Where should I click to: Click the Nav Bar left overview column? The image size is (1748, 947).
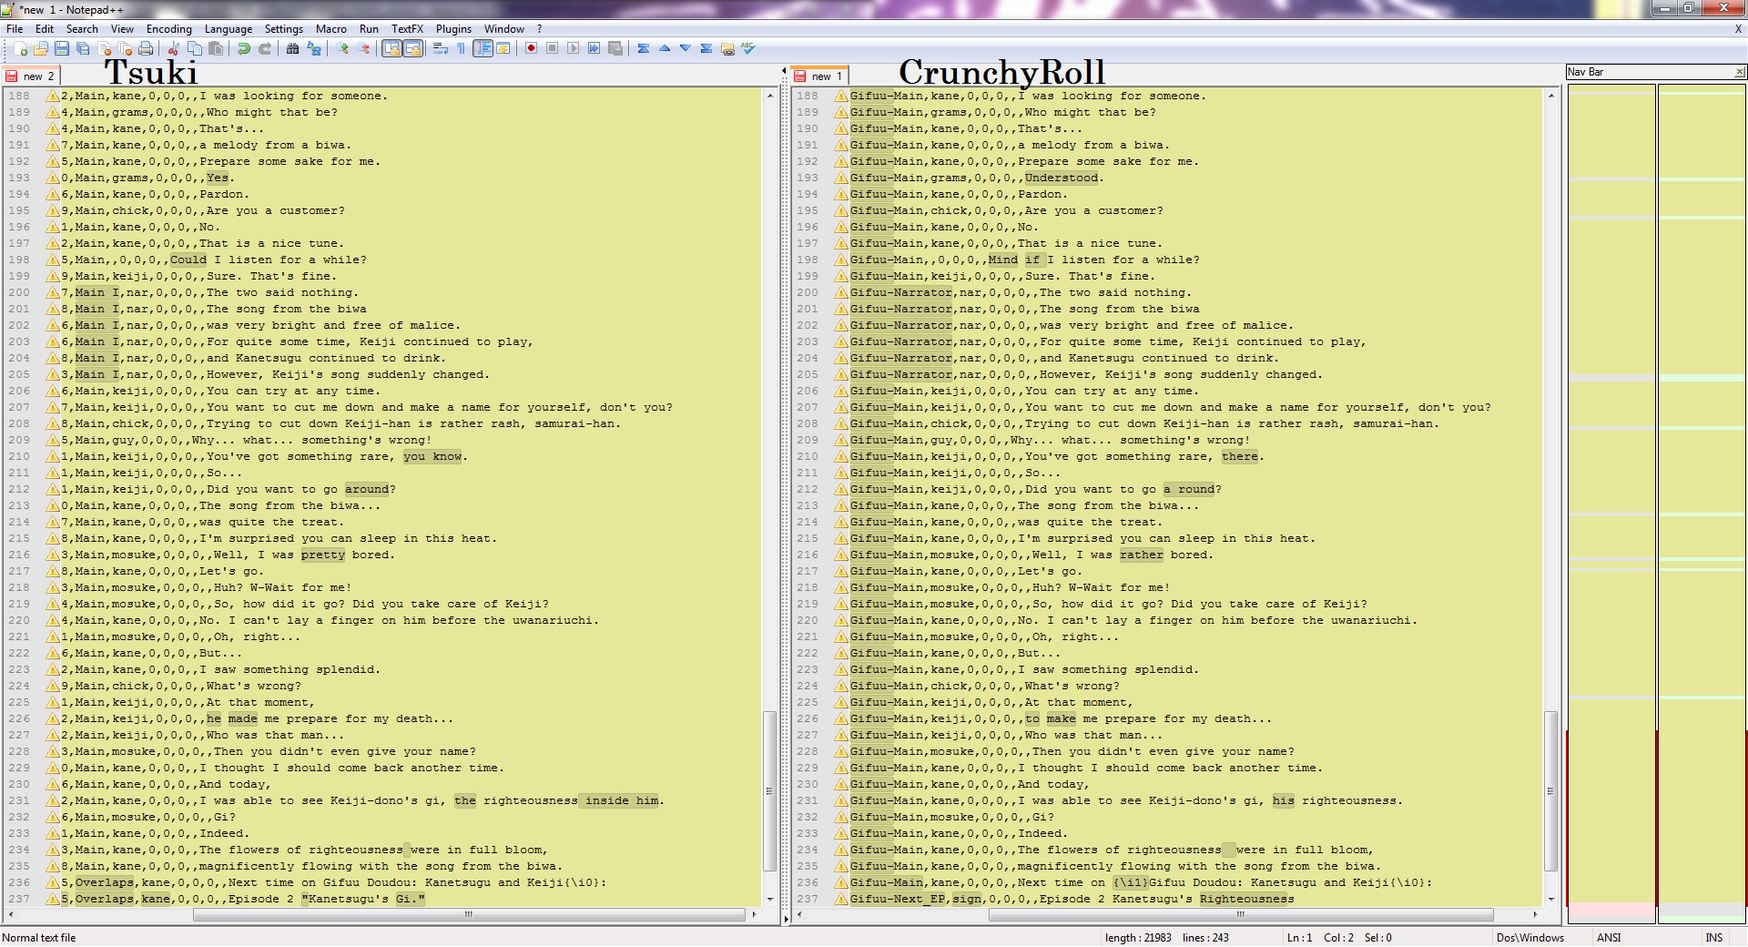[x=1611, y=504]
